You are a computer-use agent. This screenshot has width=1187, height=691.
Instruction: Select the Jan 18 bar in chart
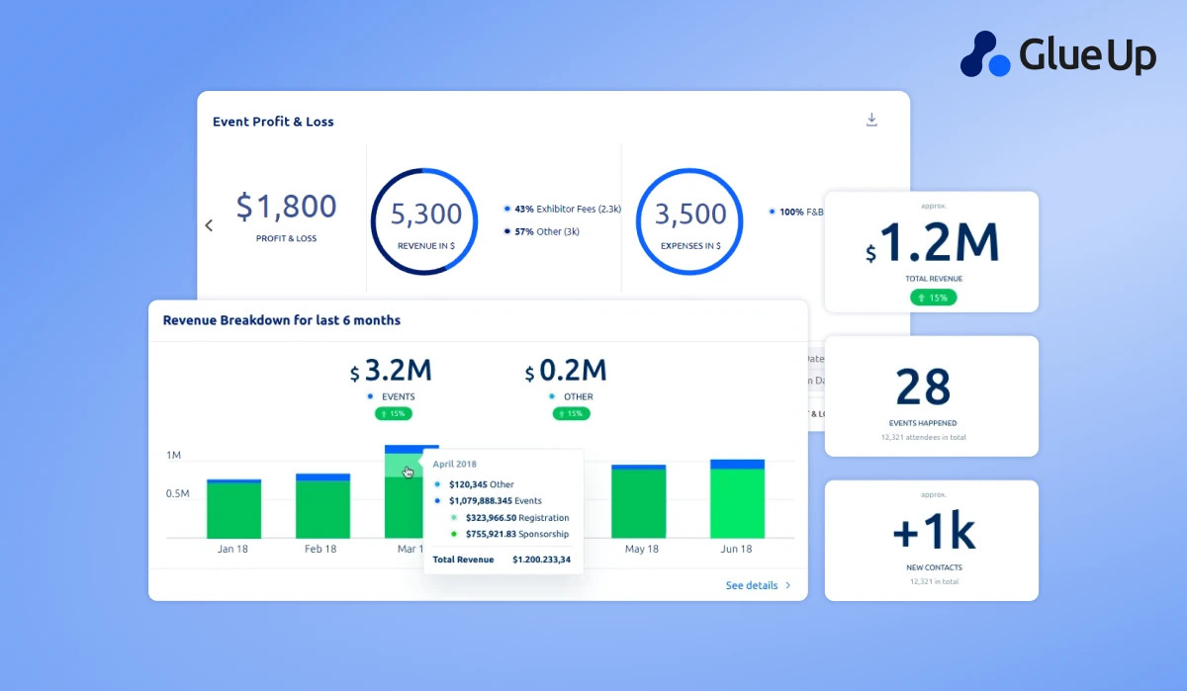233,509
